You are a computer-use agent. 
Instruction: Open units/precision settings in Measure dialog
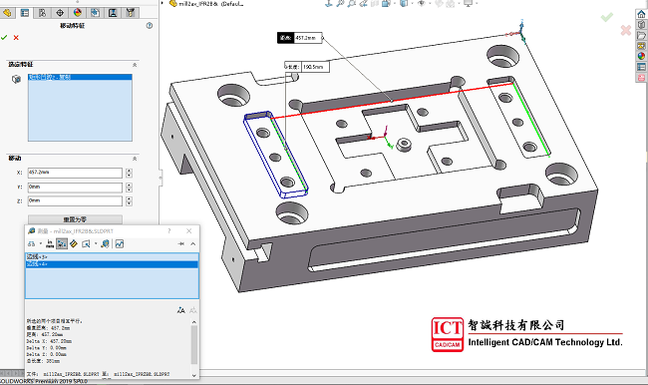click(50, 244)
